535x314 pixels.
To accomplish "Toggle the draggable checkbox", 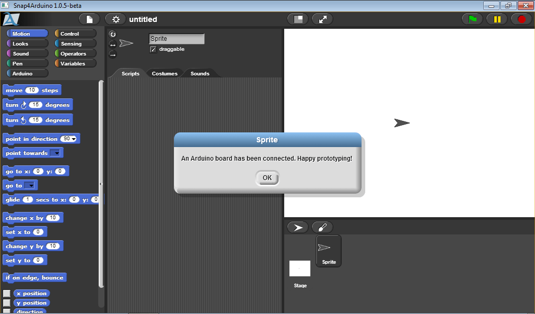I will 153,49.
